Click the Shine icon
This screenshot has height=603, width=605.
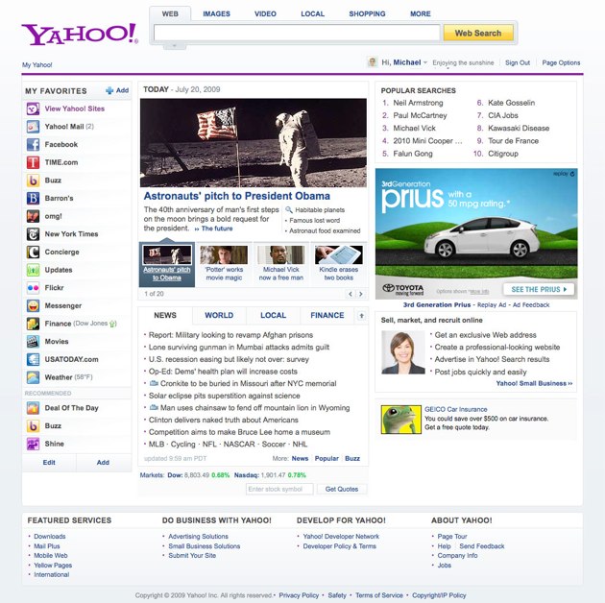33,444
